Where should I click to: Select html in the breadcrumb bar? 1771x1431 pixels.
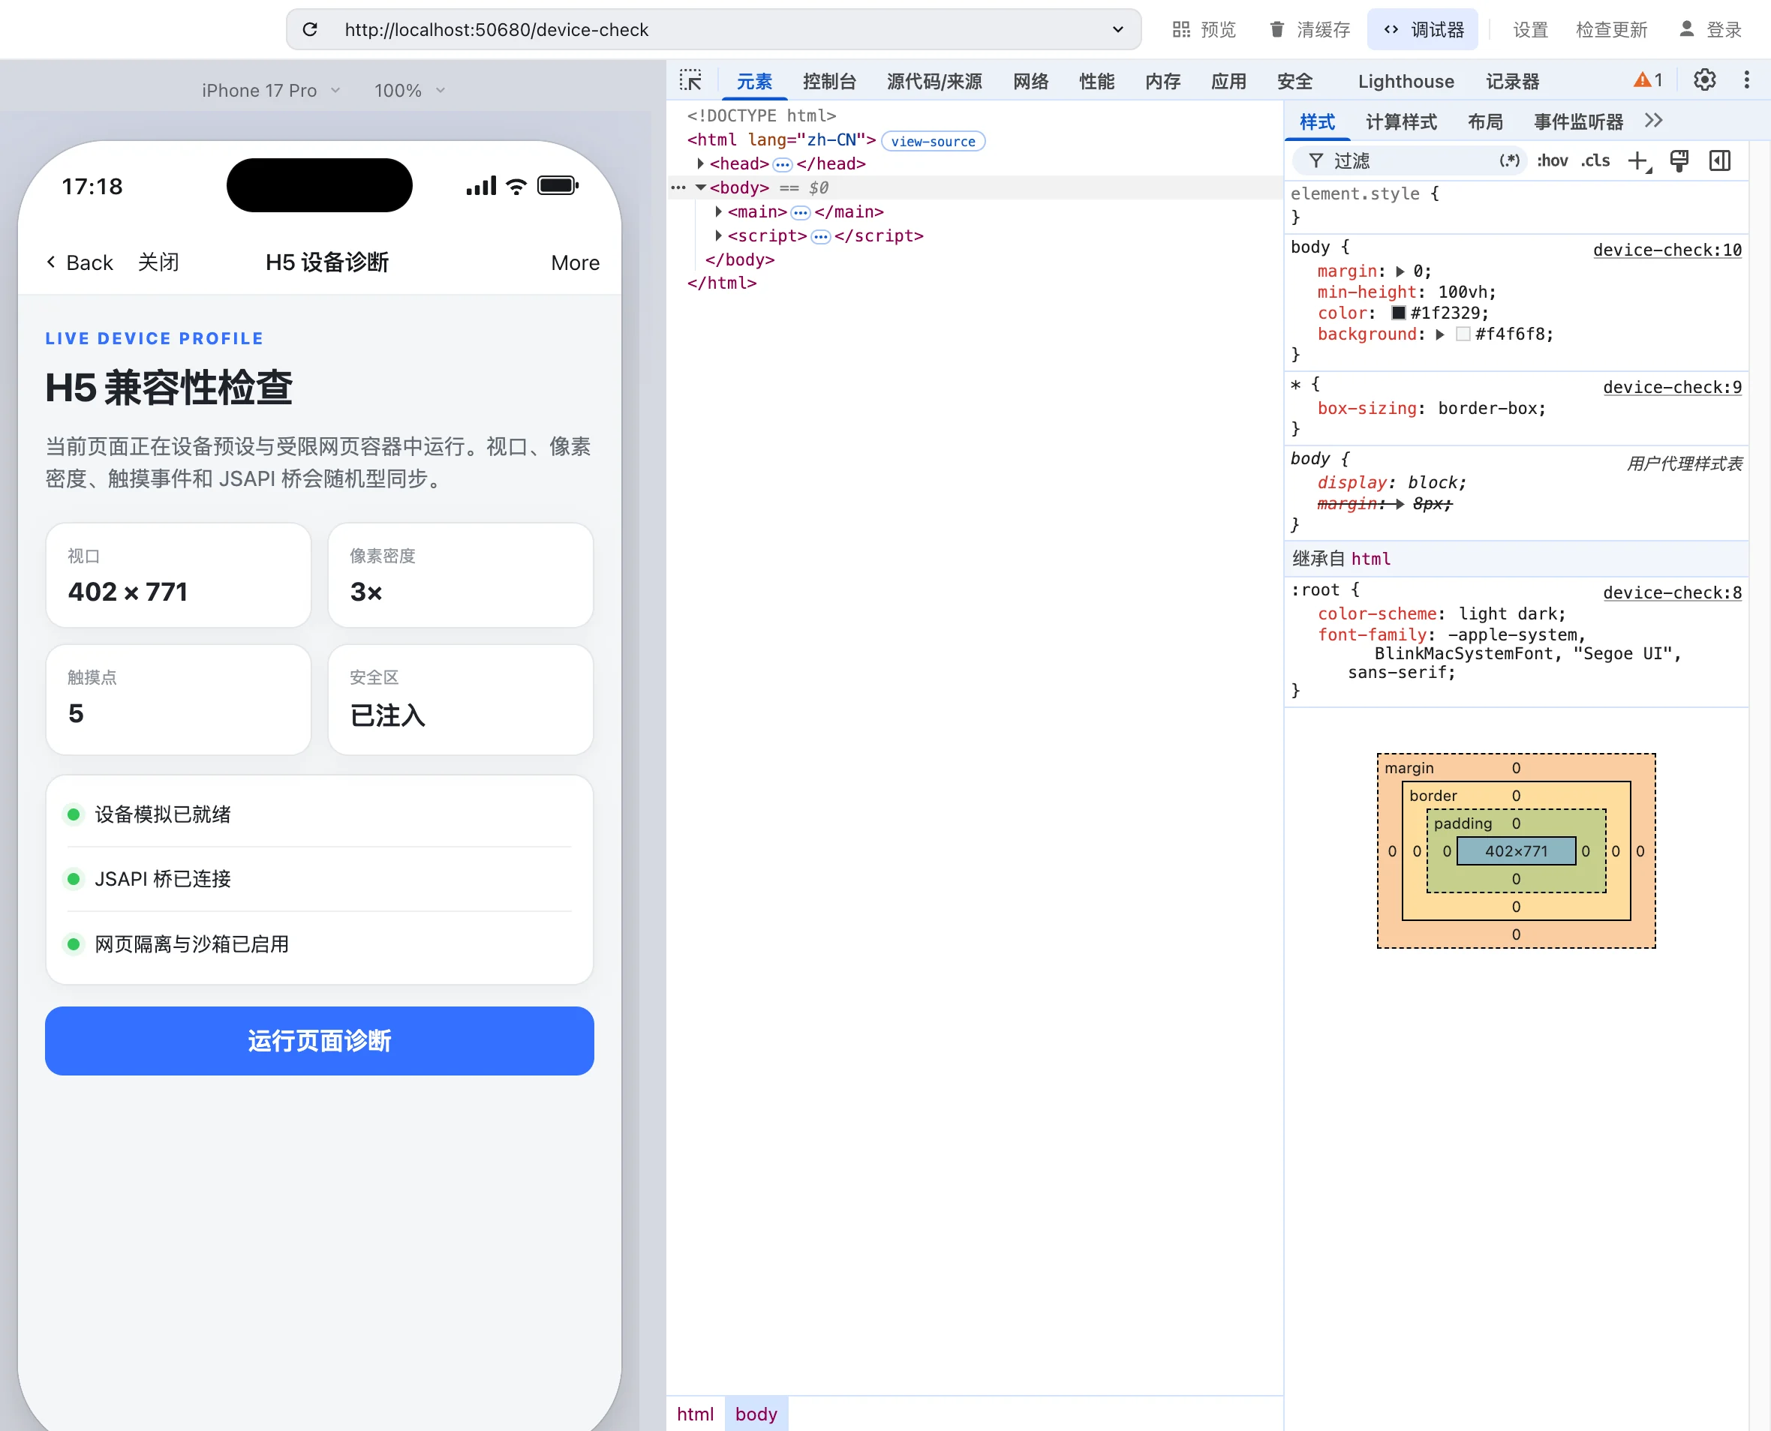click(x=695, y=1414)
